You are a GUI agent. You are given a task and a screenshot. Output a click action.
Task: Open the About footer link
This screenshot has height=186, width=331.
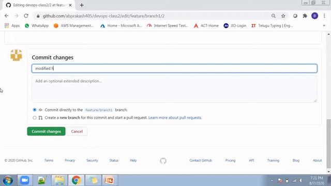[x=317, y=161]
